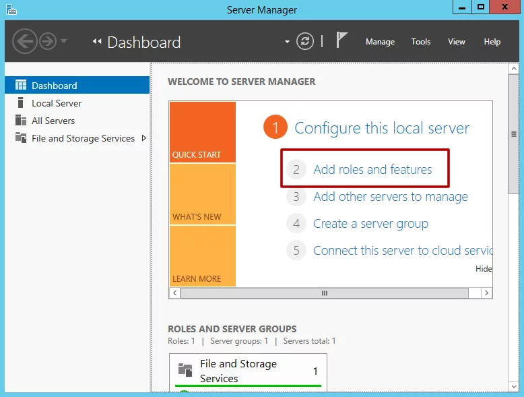Click Create a server group link
The height and width of the screenshot is (397, 524).
[370, 224]
